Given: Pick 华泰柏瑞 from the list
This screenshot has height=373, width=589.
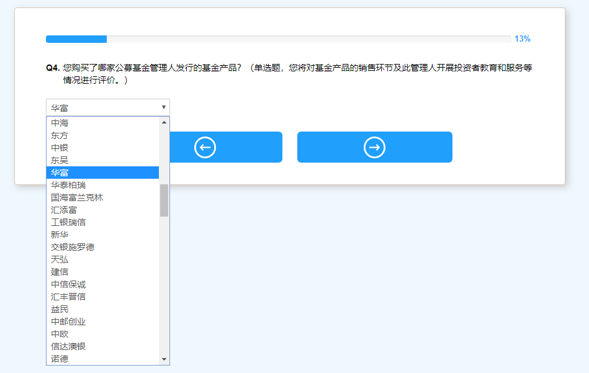Looking at the screenshot, I should [x=102, y=185].
